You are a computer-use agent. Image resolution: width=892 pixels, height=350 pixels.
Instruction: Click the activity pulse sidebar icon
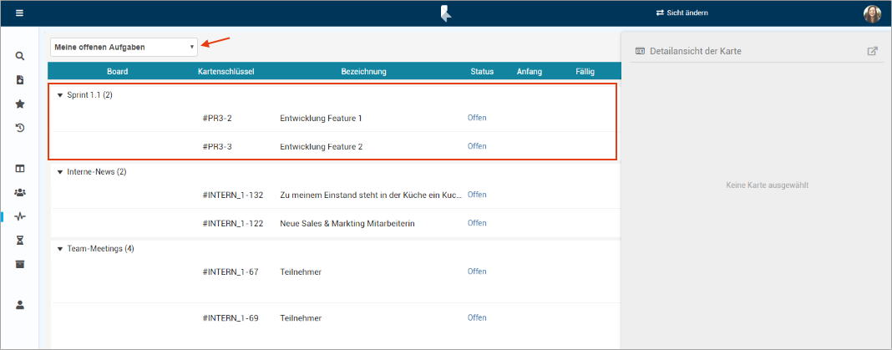[x=20, y=216]
